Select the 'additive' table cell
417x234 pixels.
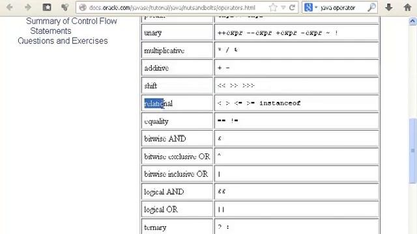pos(177,68)
